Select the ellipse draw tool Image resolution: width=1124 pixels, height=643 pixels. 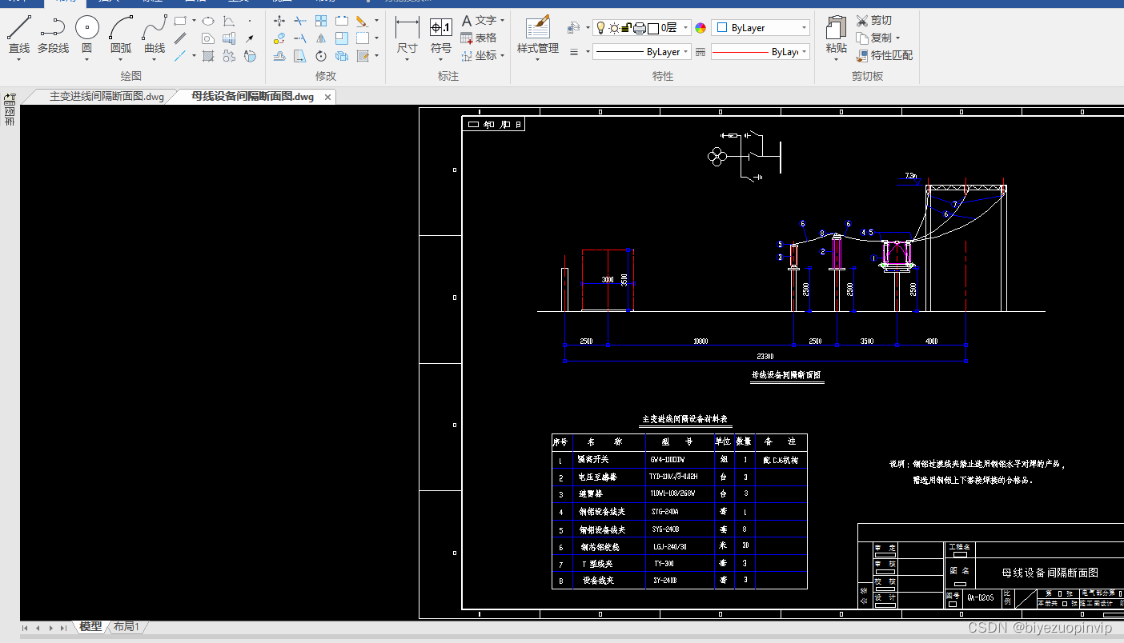point(208,21)
